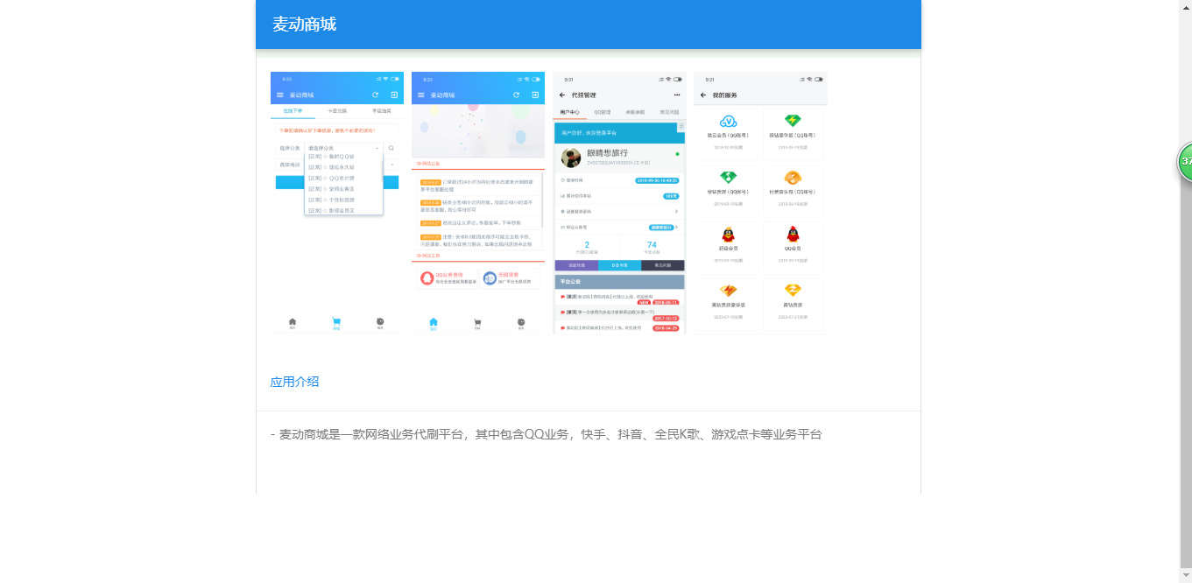
Task: Click the QQ会员 red penguin icon
Action: coord(793,235)
